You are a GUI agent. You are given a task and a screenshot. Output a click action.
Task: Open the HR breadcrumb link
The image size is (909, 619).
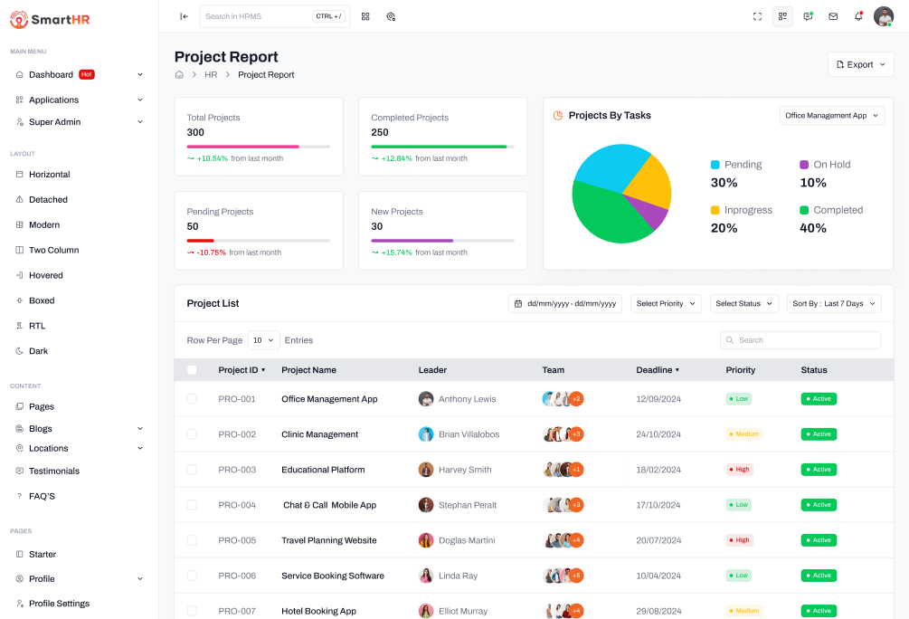[x=211, y=75]
